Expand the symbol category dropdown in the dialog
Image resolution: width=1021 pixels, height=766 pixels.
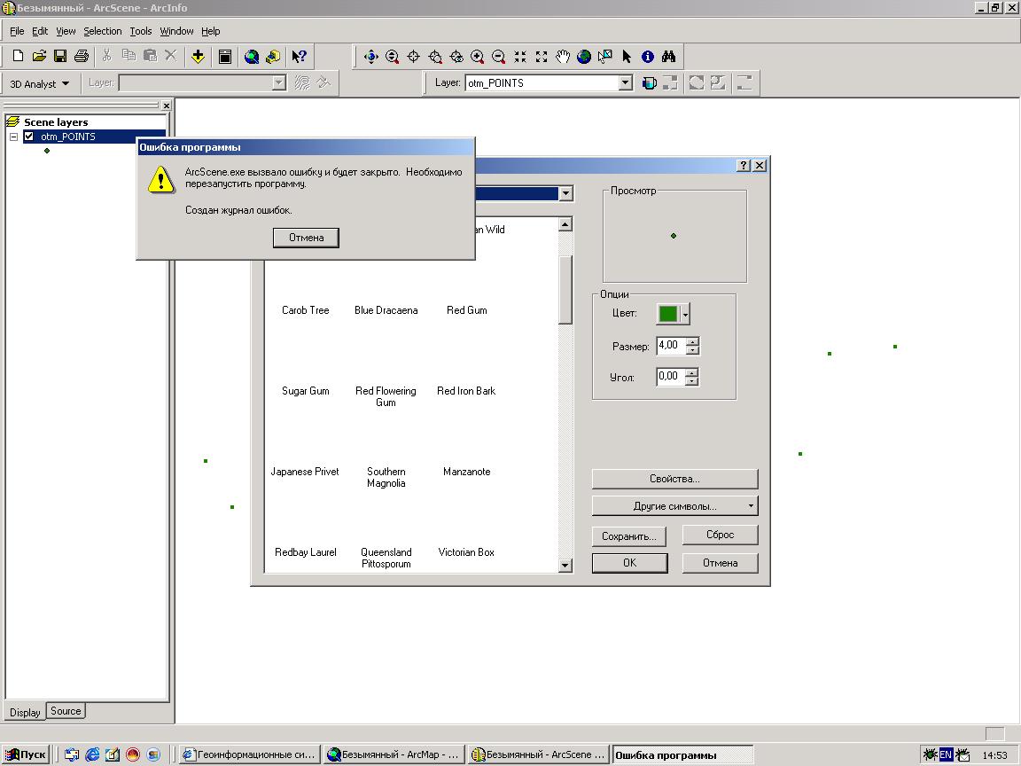pyautogui.click(x=565, y=193)
